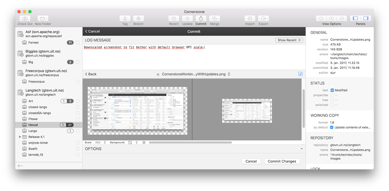389x191 pixels.
Task: Click the Cancel button beside Commit Changes
Action: click(251, 161)
